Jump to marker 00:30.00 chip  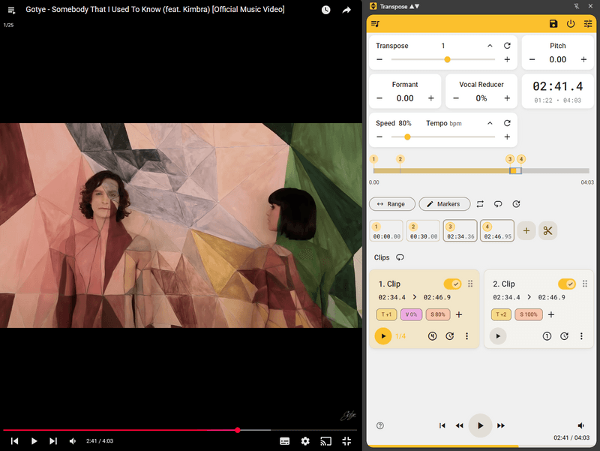[x=423, y=231]
